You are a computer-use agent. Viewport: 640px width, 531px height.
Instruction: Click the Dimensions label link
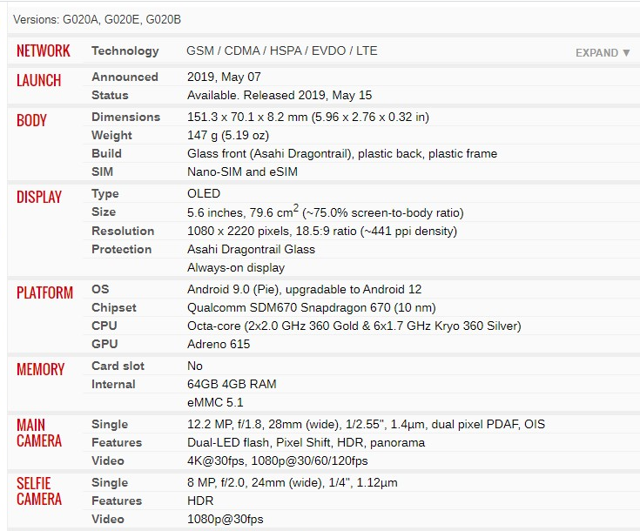[x=125, y=117]
